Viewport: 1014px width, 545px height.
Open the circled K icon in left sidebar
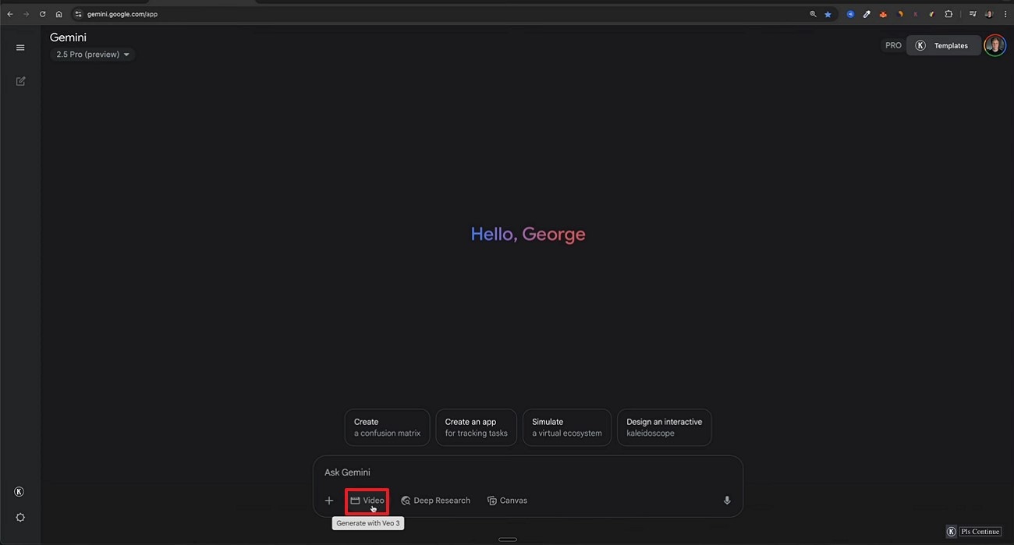19,491
